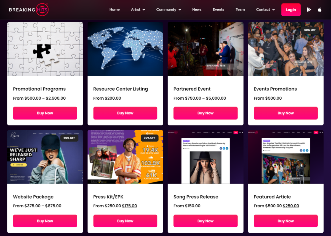This screenshot has width=331, height=236.
Task: Expand the Artist dropdown menu
Action: click(x=138, y=9)
